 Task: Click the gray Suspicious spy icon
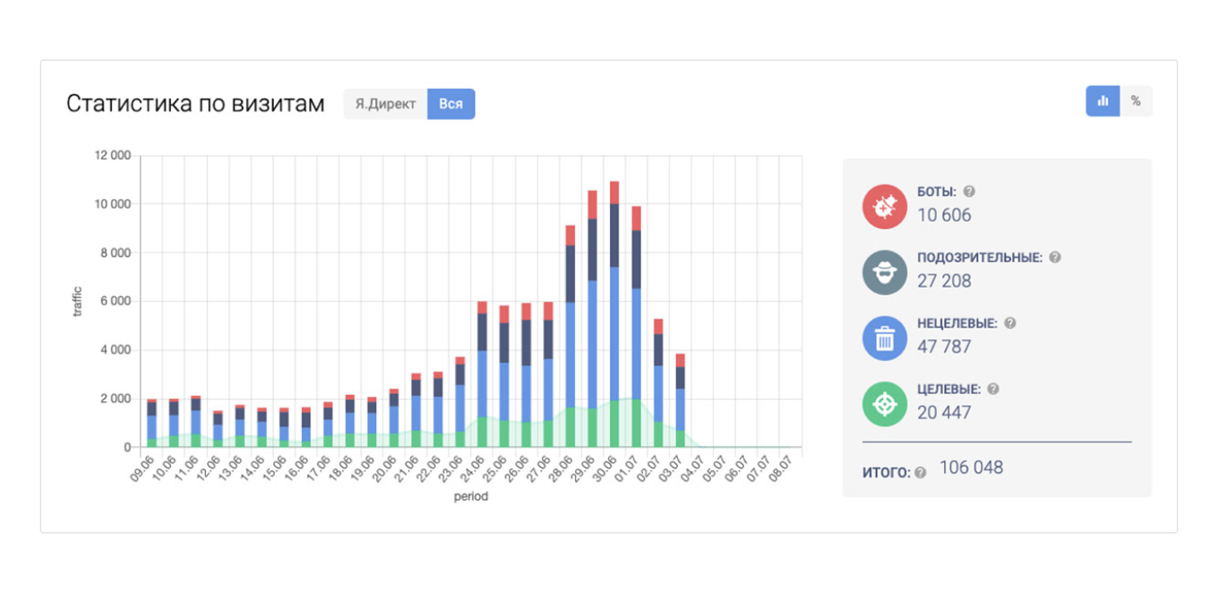tap(884, 272)
